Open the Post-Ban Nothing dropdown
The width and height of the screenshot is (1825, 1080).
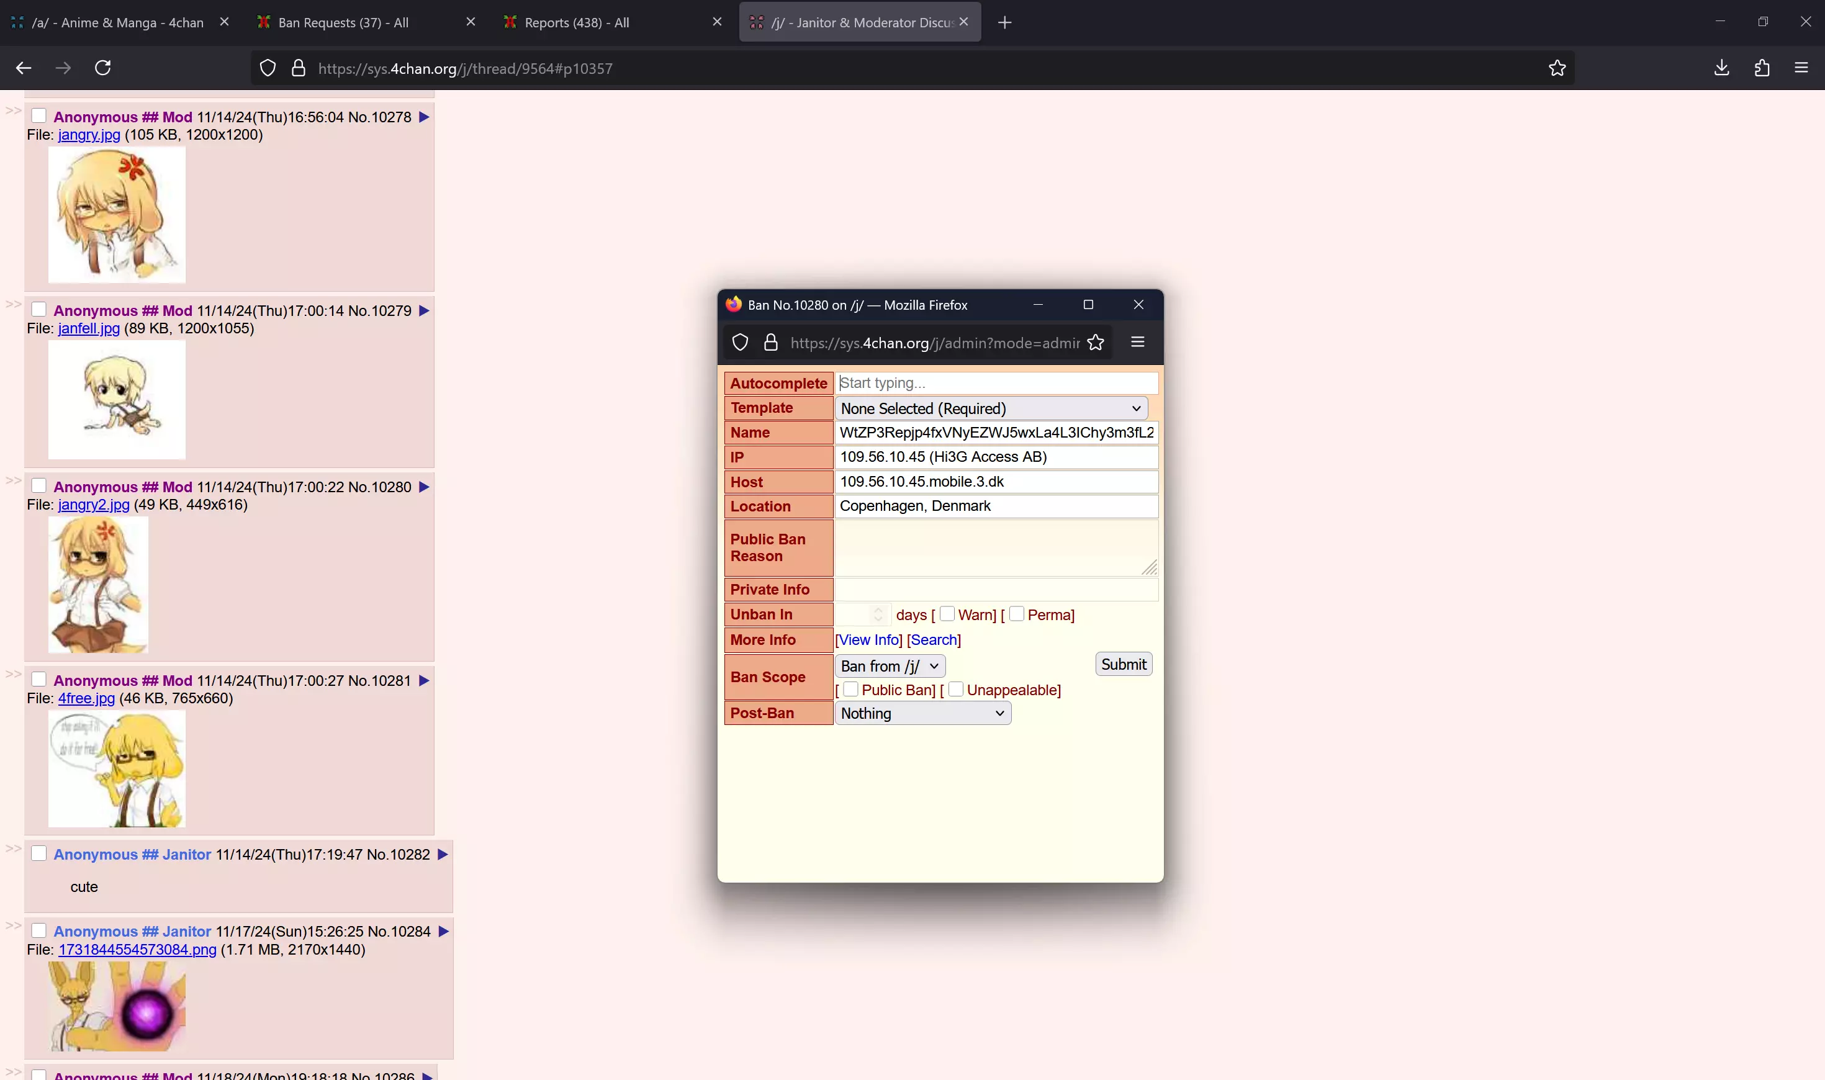pos(922,713)
